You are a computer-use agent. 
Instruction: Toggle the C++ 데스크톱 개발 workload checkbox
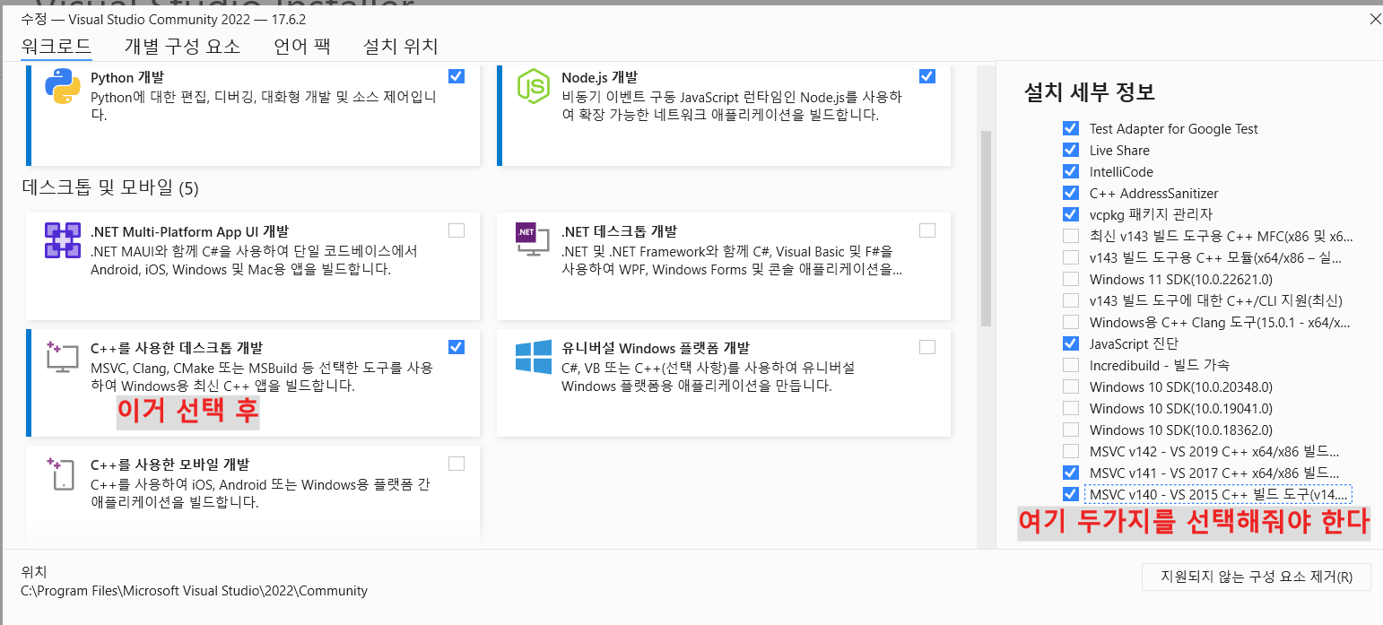(457, 347)
